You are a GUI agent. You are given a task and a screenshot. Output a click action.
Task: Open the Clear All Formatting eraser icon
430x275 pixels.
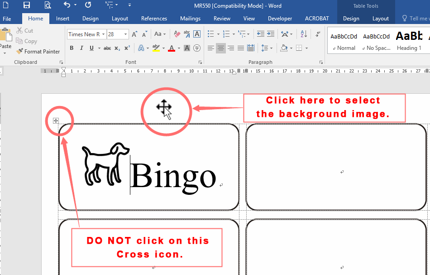(x=177, y=34)
